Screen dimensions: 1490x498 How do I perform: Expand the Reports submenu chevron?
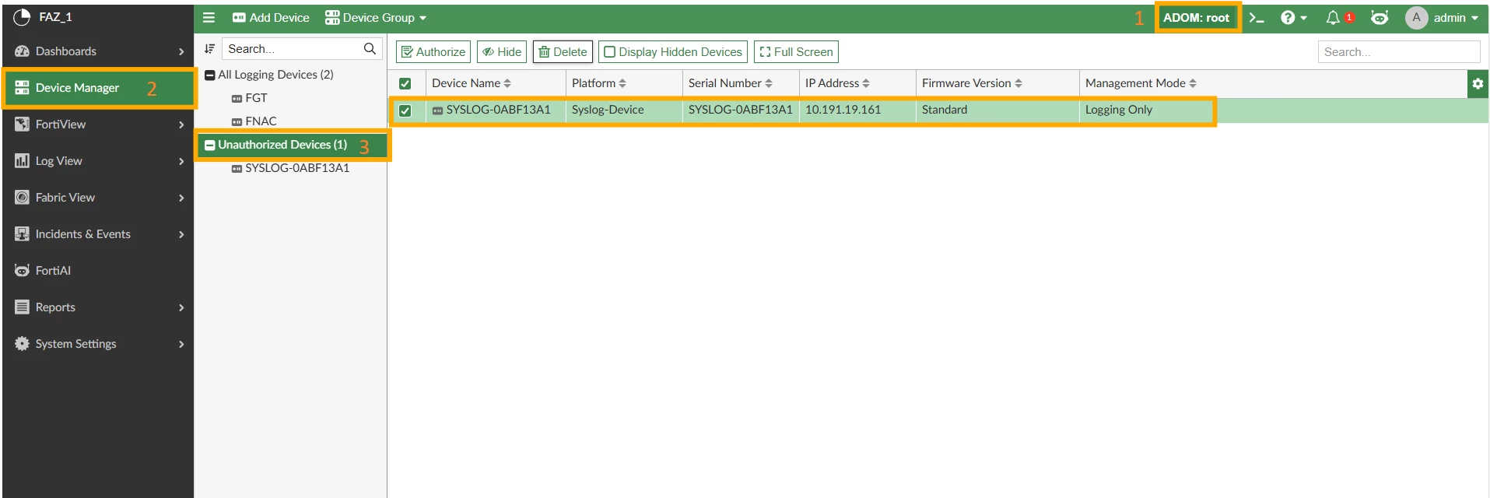point(181,307)
